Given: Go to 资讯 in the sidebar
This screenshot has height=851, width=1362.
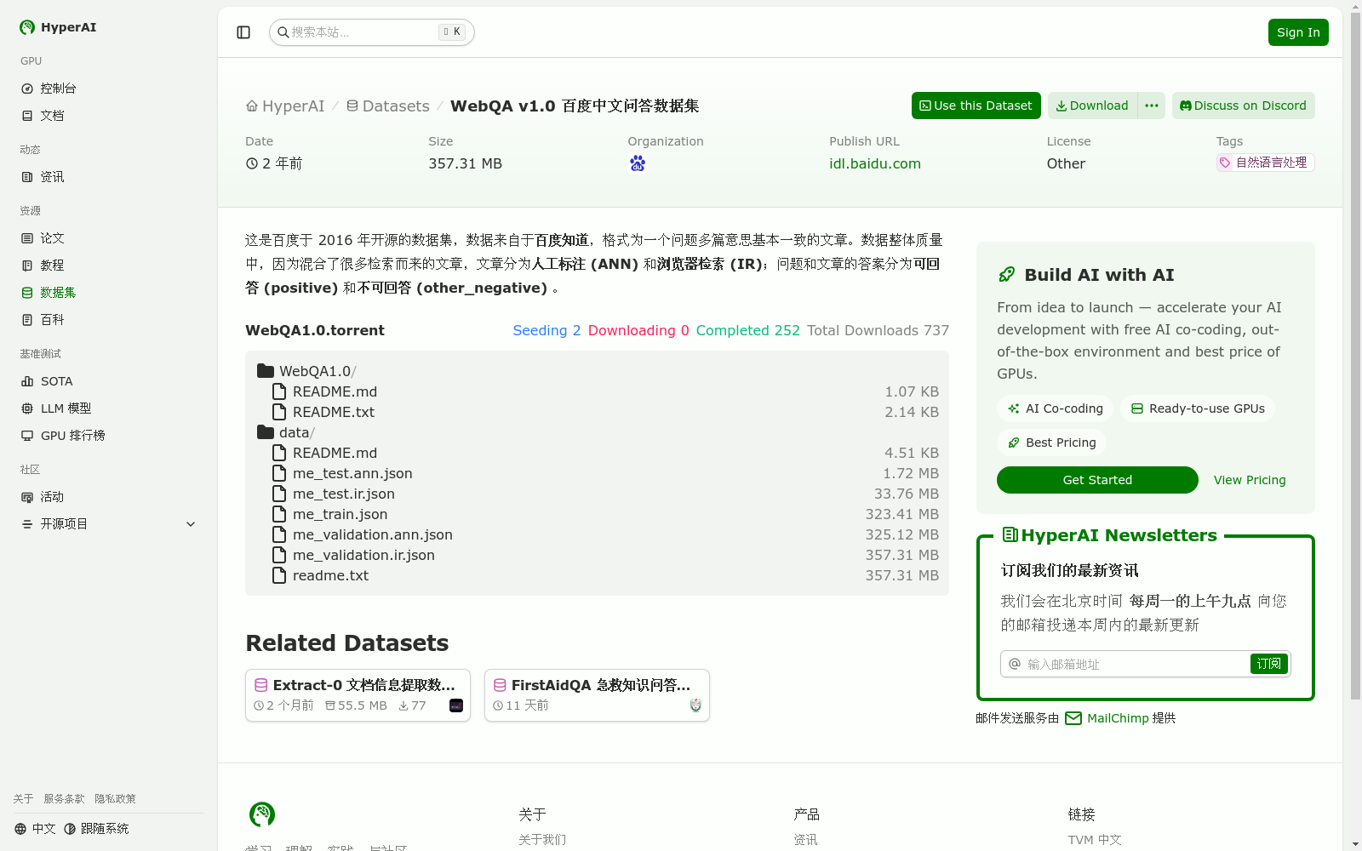Looking at the screenshot, I should 109,177.
